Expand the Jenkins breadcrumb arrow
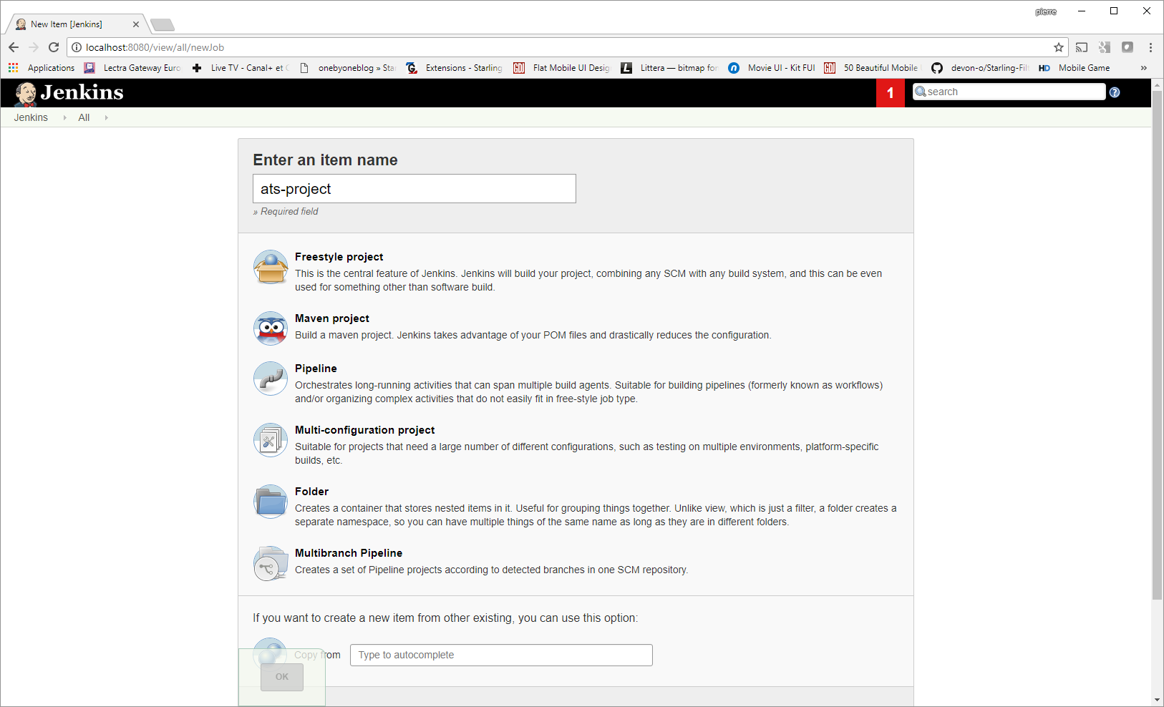Image resolution: width=1164 pixels, height=707 pixels. (x=64, y=117)
